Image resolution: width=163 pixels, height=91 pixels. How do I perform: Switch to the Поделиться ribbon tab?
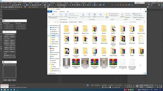(62, 12)
